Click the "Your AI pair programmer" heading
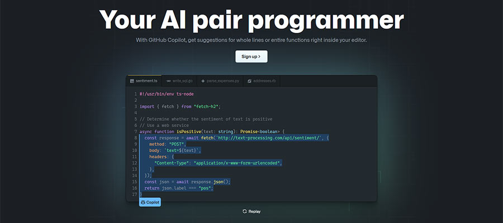Viewport: 503px width, 223px height. (251, 20)
